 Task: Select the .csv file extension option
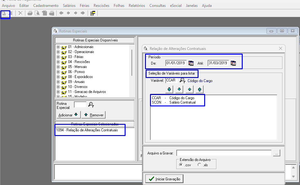[180, 165]
